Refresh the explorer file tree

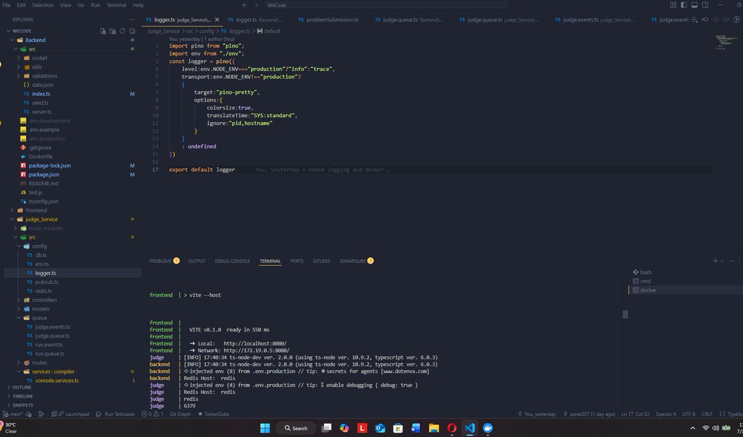[122, 31]
